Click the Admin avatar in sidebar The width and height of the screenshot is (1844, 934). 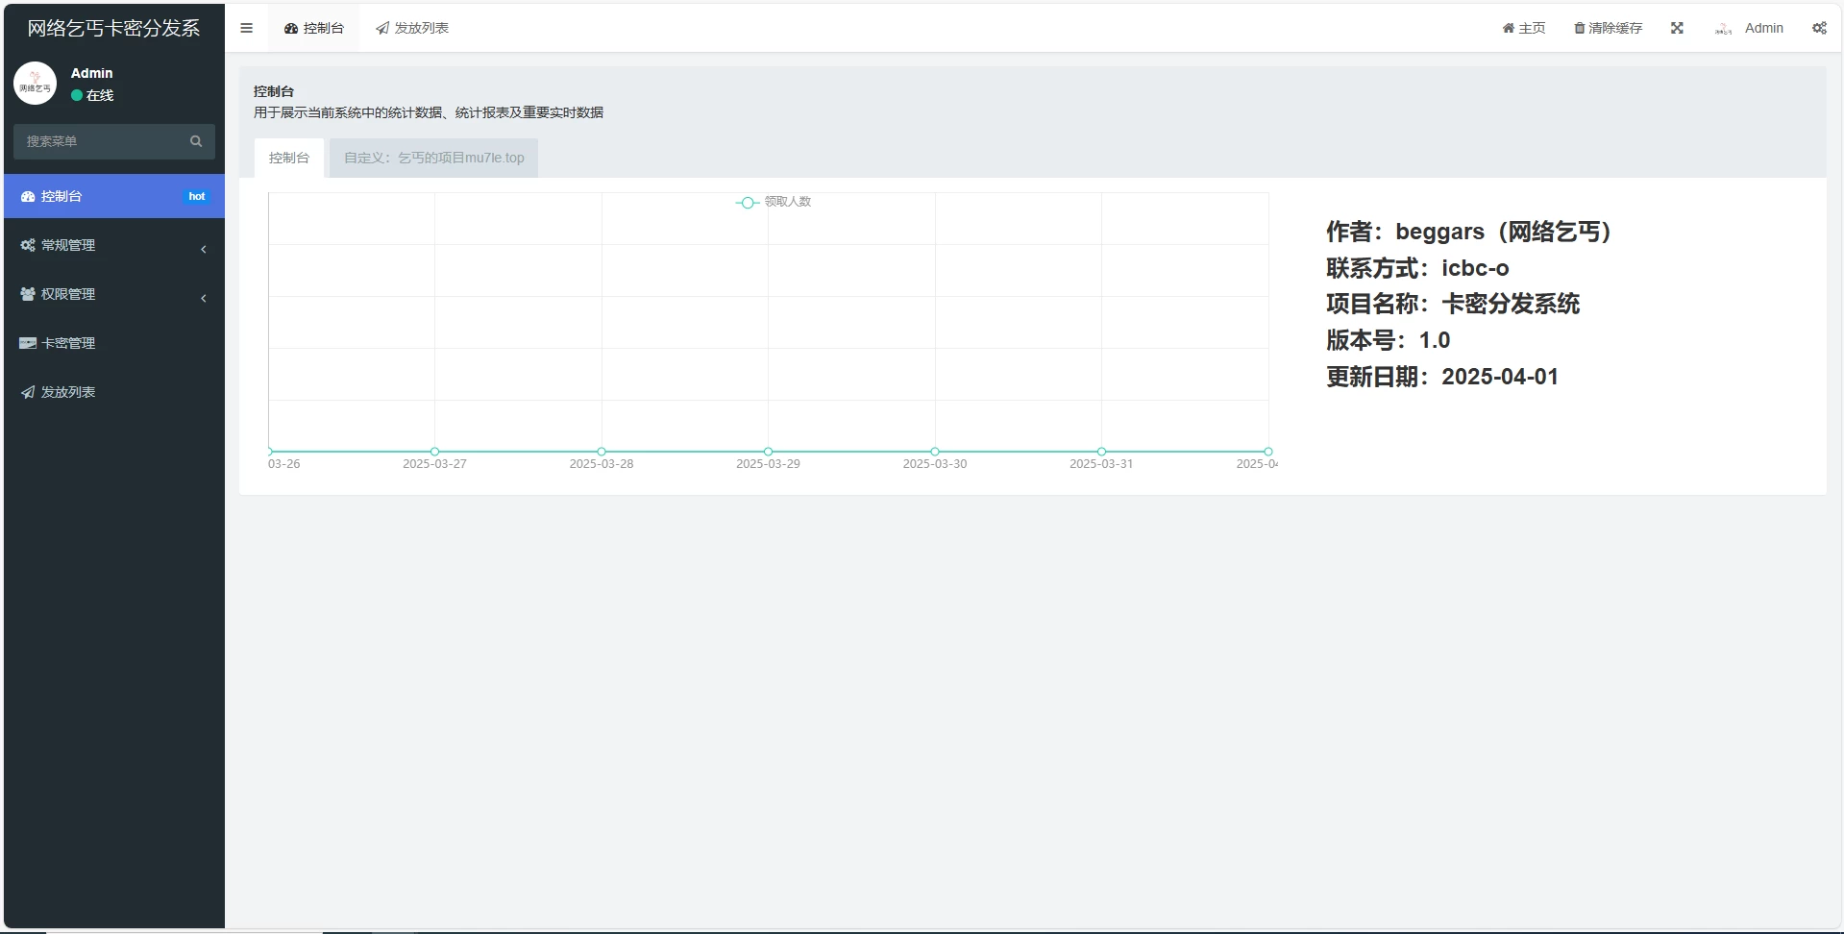pyautogui.click(x=36, y=84)
